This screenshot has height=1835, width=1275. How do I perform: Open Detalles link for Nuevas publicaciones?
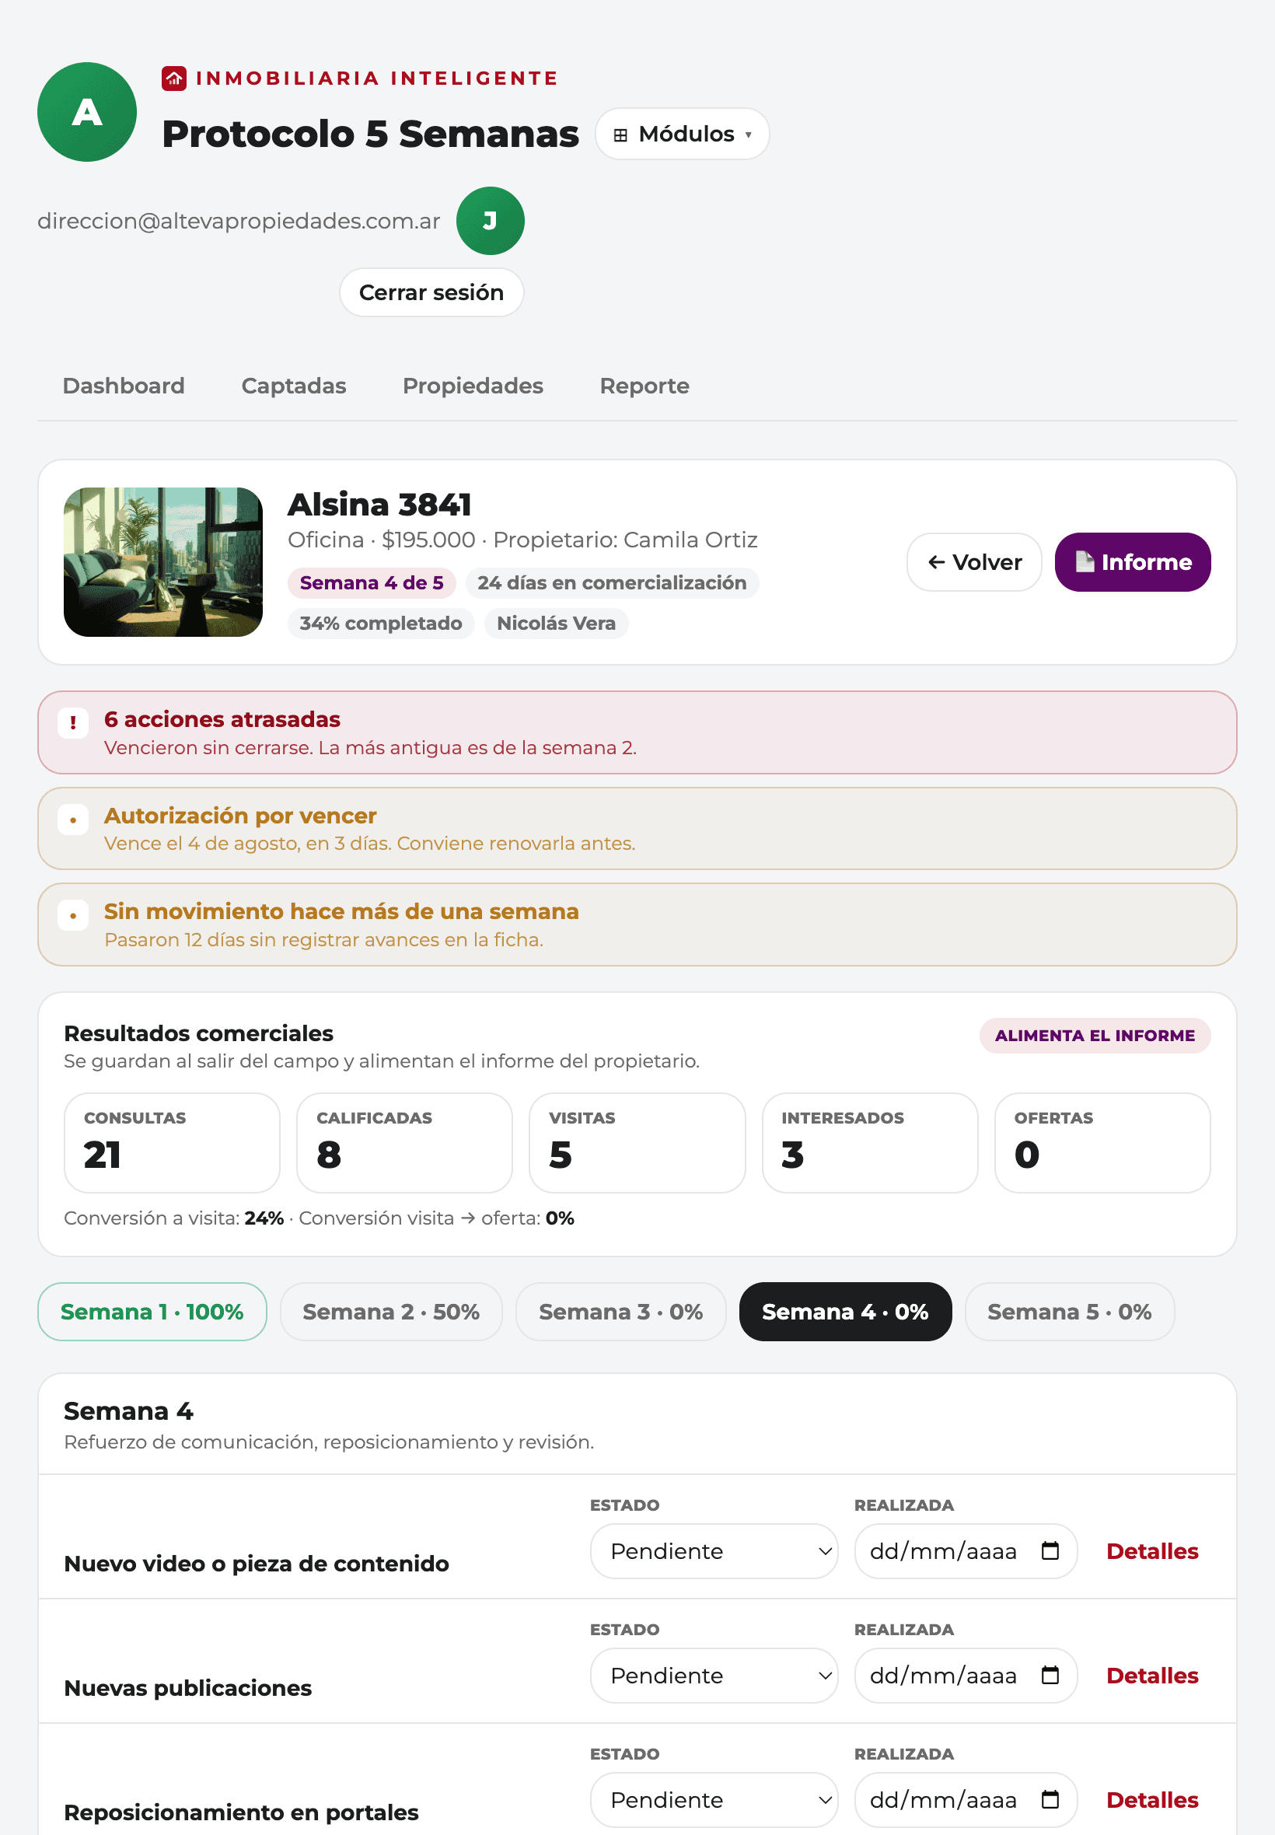coord(1152,1676)
